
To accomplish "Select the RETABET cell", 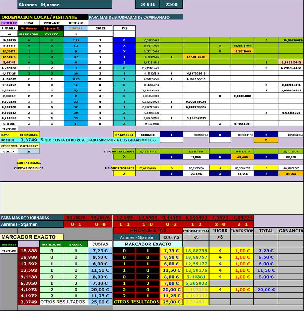I will [x=9, y=245].
